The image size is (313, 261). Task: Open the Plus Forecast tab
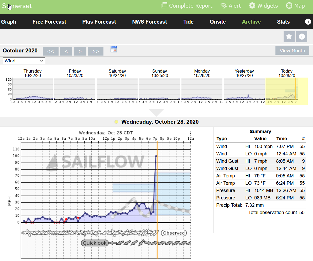[99, 22]
